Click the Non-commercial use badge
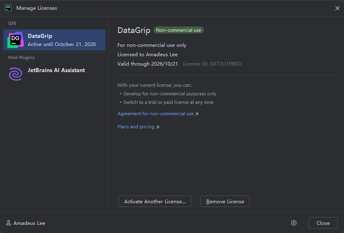 [x=179, y=30]
